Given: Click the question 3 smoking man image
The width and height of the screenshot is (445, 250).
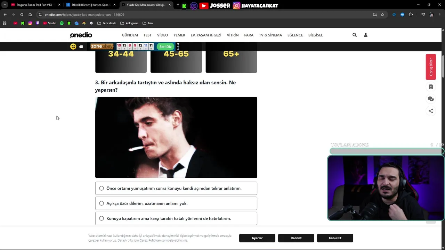Looking at the screenshot, I should click(x=176, y=137).
